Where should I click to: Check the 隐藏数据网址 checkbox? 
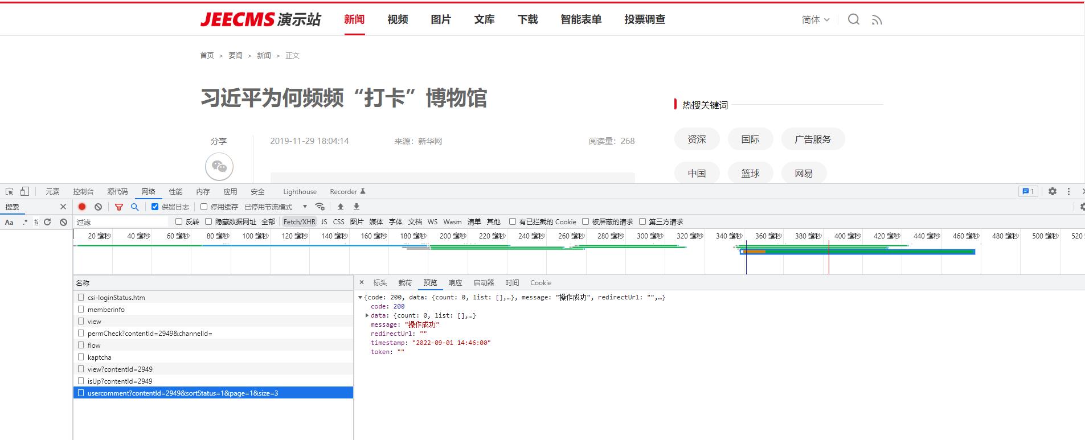click(x=208, y=221)
